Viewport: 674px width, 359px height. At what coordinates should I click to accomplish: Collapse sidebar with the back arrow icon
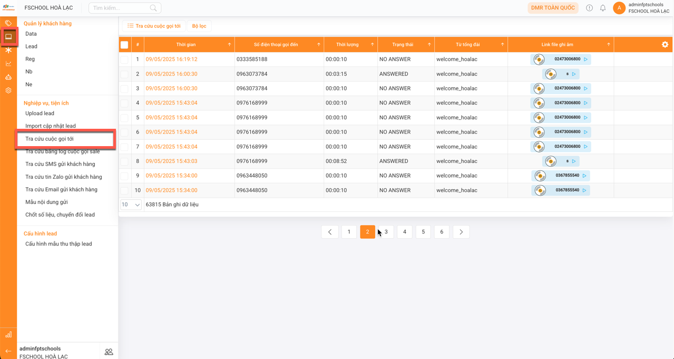pos(8,351)
